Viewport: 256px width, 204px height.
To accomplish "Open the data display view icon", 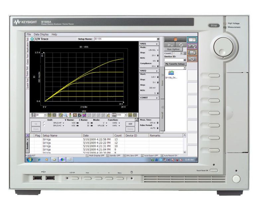I will (x=192, y=40).
